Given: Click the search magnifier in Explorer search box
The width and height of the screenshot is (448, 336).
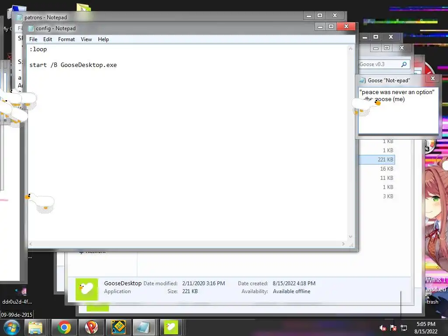Looking at the screenshot, I should click(x=404, y=64).
